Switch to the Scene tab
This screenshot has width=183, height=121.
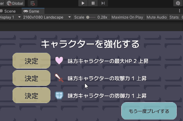[x=8, y=11]
